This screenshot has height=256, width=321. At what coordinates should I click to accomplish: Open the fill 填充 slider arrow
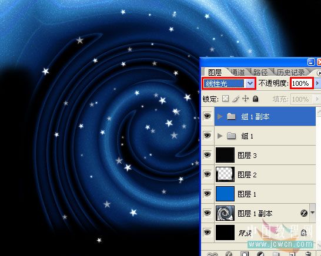[317, 99]
